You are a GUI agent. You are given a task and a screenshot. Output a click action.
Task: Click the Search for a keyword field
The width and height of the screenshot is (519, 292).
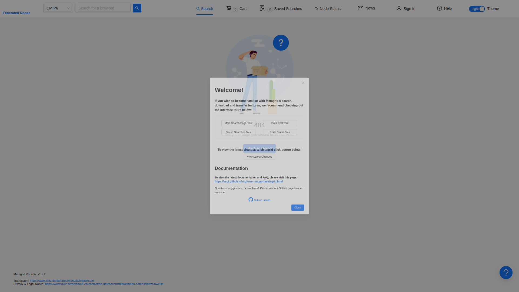tap(103, 8)
